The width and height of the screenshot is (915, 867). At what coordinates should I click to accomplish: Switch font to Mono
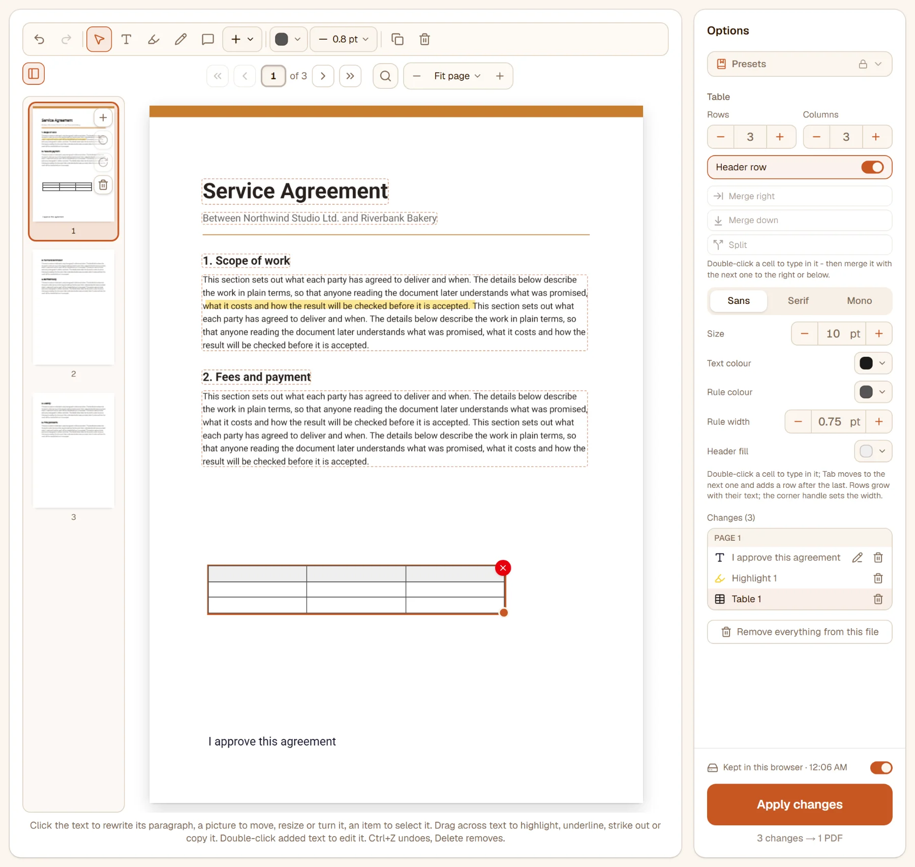[x=859, y=301]
